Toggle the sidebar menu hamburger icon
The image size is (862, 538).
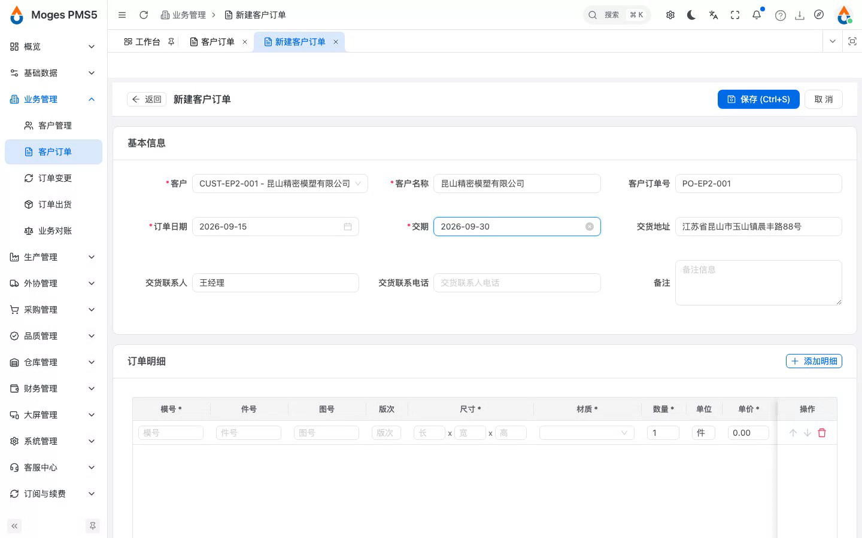pos(122,15)
